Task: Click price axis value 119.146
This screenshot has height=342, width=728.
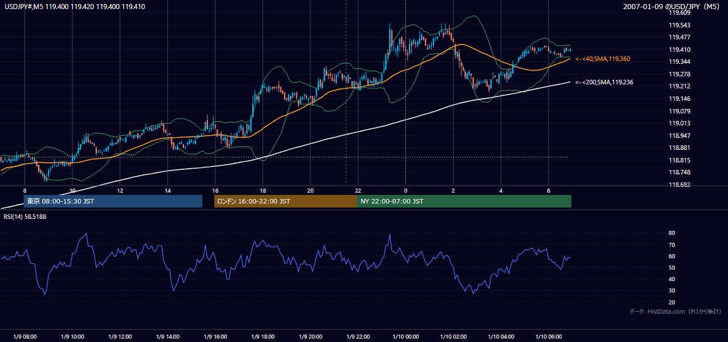Action: click(679, 99)
